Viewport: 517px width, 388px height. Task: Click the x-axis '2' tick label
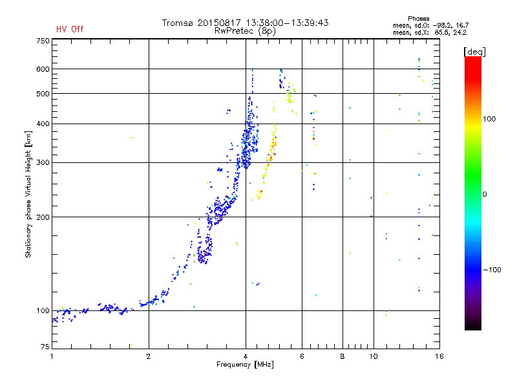[x=149, y=356]
